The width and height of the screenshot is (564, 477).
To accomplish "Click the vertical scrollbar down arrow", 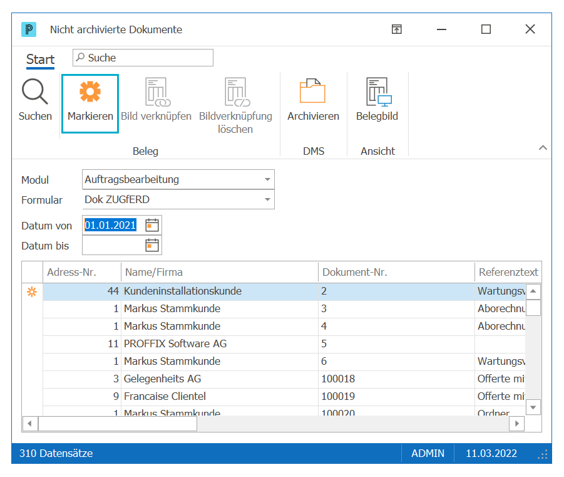I will pos(533,407).
